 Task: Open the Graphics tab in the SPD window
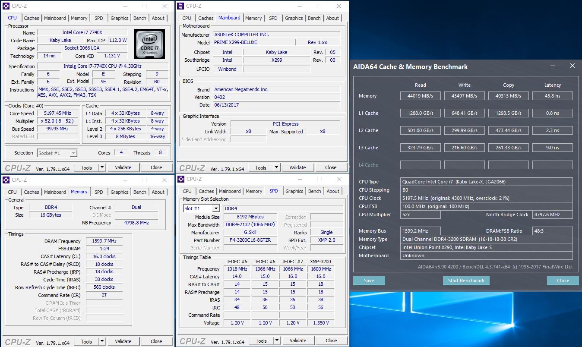tap(294, 191)
